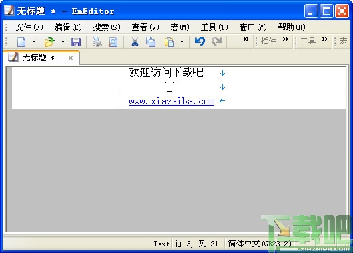
Task: Click the Open folder icon
Action: 49,42
